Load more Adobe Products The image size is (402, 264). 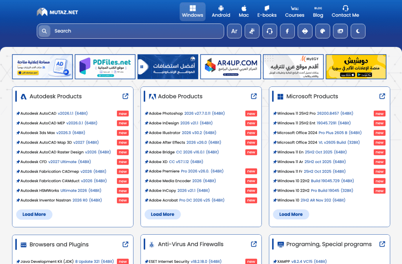163,214
